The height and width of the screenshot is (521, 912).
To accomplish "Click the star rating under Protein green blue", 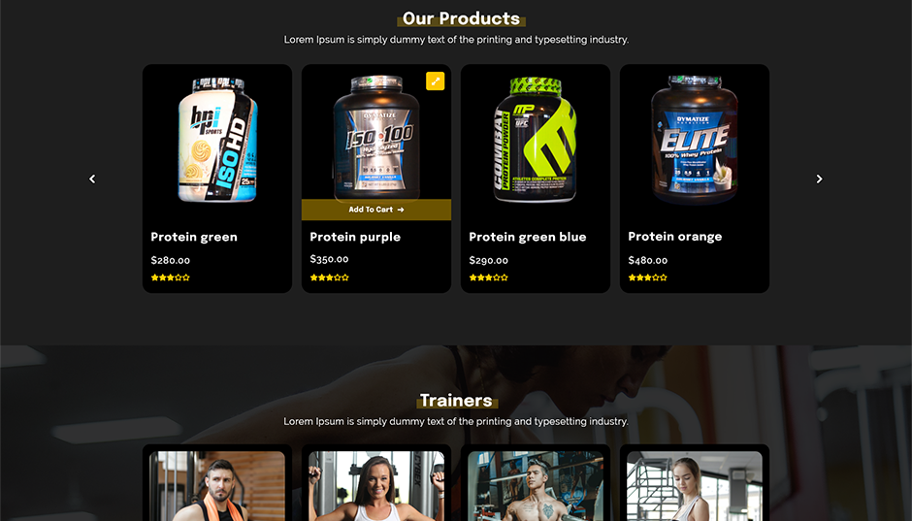I will pyautogui.click(x=489, y=277).
